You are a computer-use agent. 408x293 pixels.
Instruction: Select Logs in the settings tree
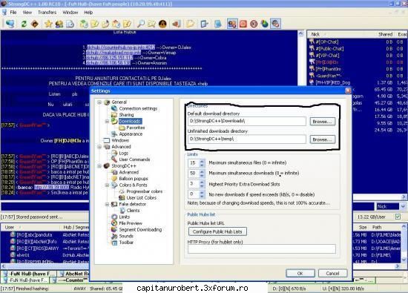pyautogui.click(x=123, y=154)
